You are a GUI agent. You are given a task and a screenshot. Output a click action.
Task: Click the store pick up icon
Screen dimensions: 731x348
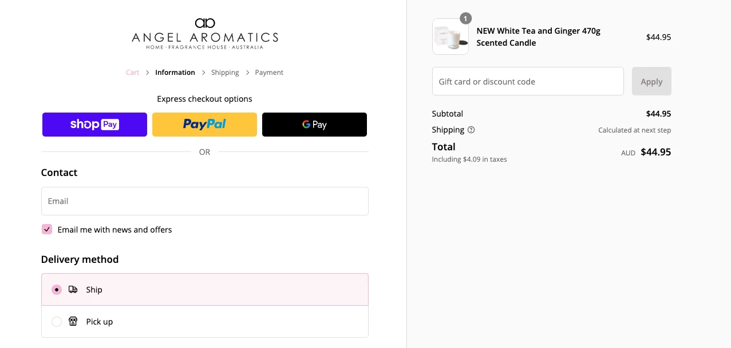pos(73,322)
